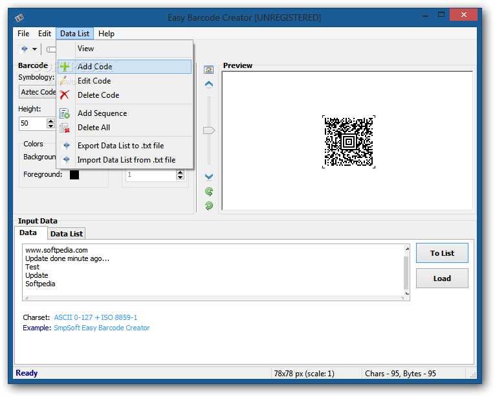Click the Aztec barcode in Preview

349,142
